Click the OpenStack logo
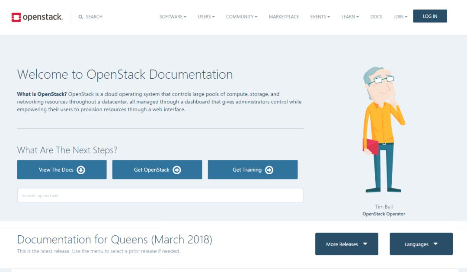 coord(37,17)
